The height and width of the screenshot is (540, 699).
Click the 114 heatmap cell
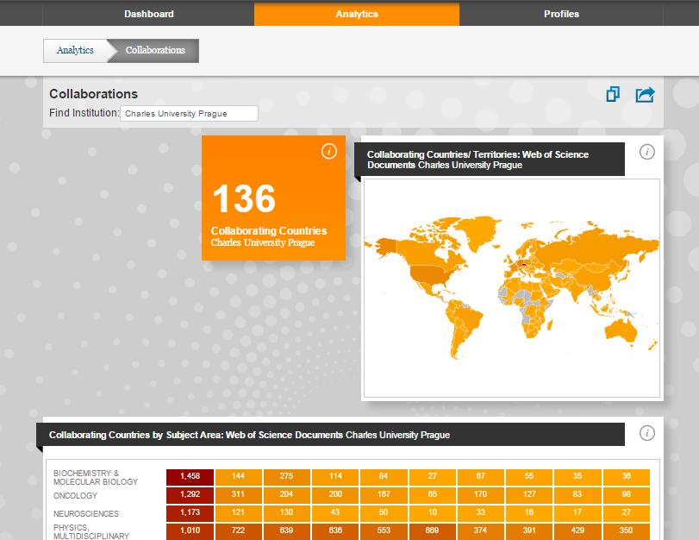click(335, 477)
